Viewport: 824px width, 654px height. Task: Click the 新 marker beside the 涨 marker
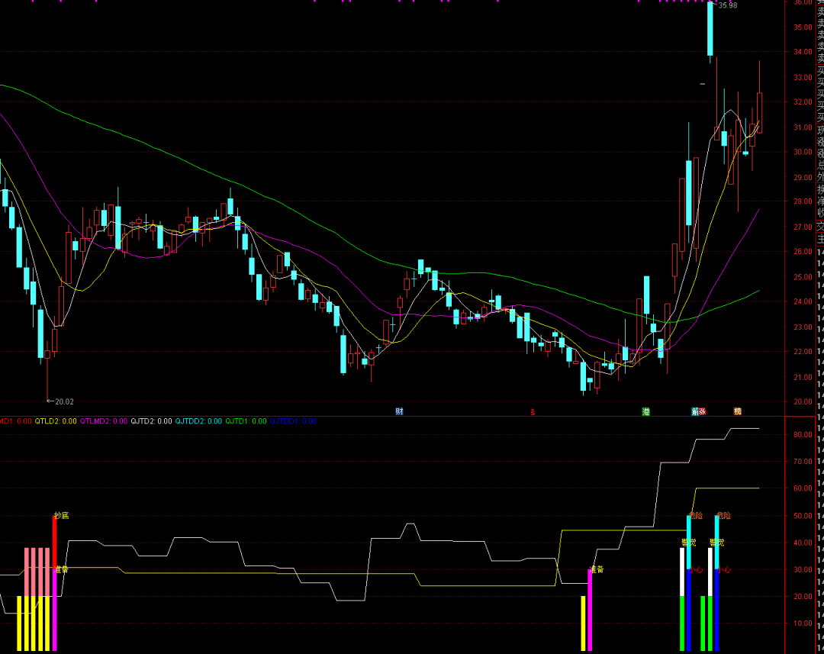coord(694,411)
